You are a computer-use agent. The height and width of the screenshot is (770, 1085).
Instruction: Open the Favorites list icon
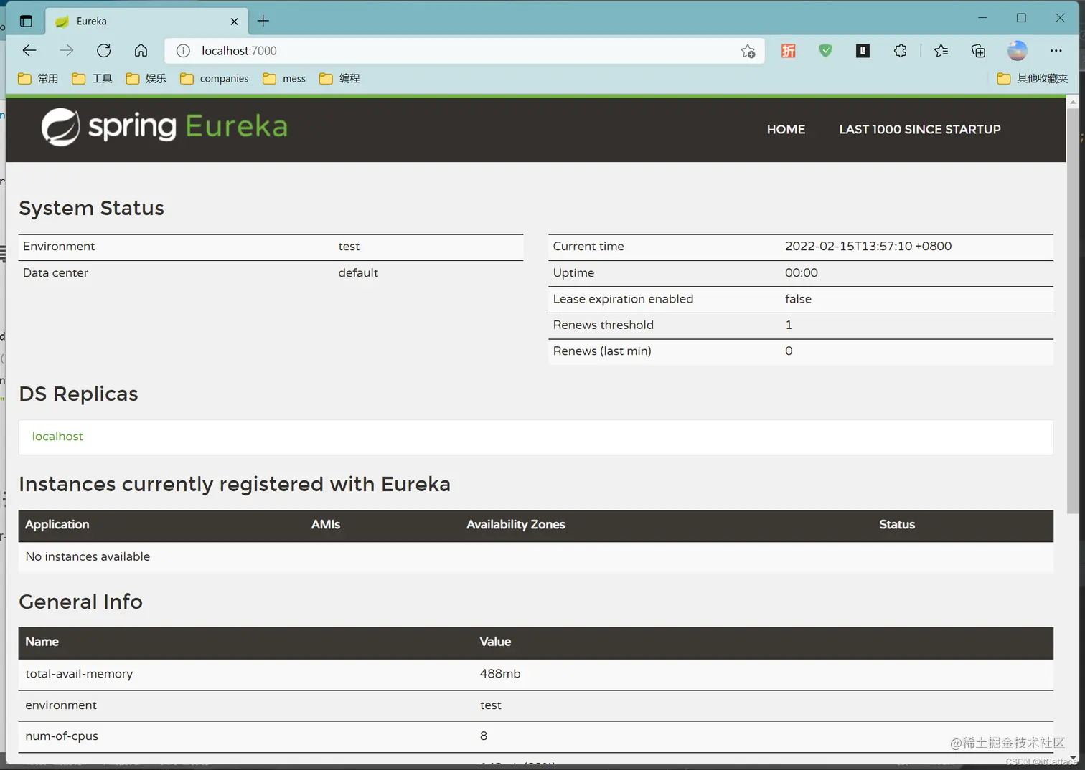pos(941,51)
